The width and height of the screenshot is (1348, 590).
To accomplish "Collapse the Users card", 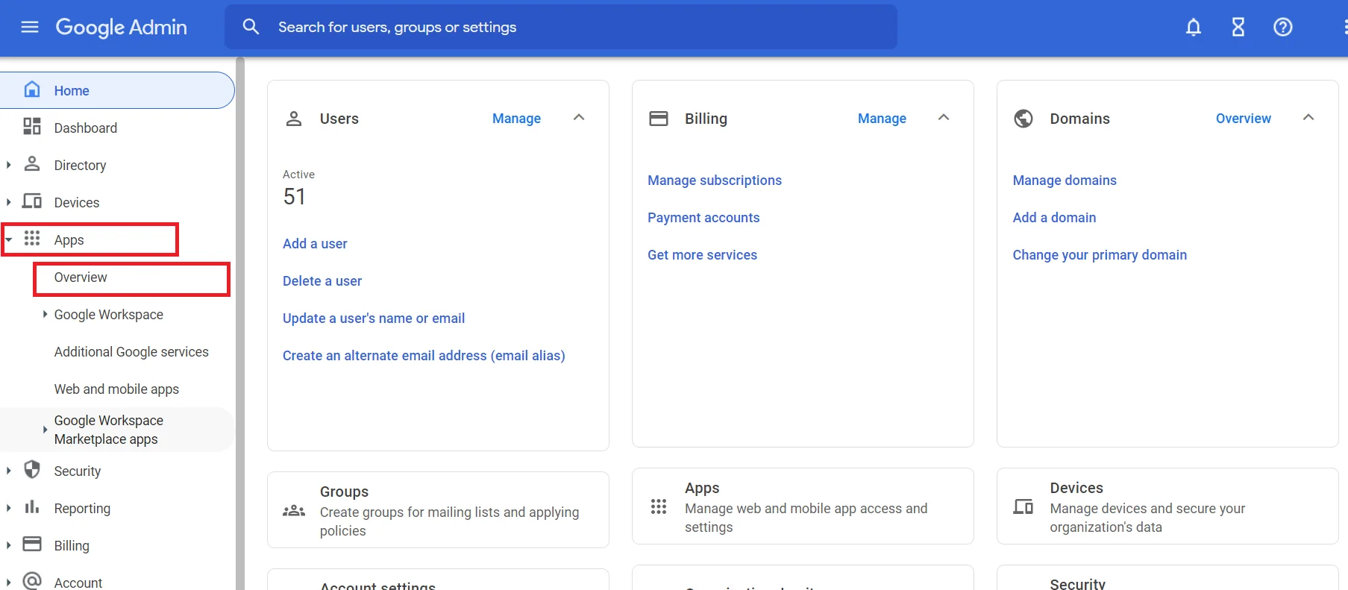I will [x=579, y=118].
